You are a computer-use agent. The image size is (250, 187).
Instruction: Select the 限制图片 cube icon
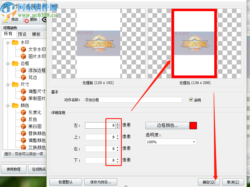pos(23,98)
